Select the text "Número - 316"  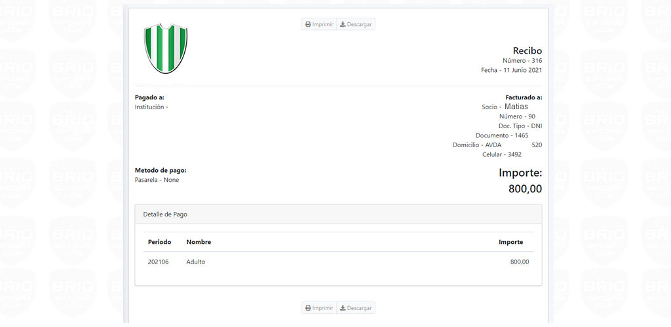522,61
